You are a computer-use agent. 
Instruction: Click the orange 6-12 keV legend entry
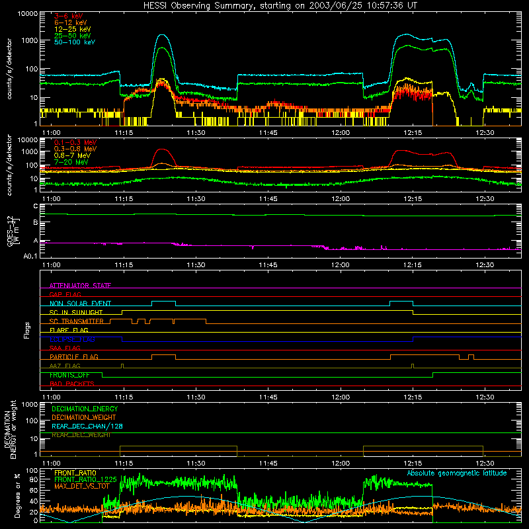[x=70, y=22]
